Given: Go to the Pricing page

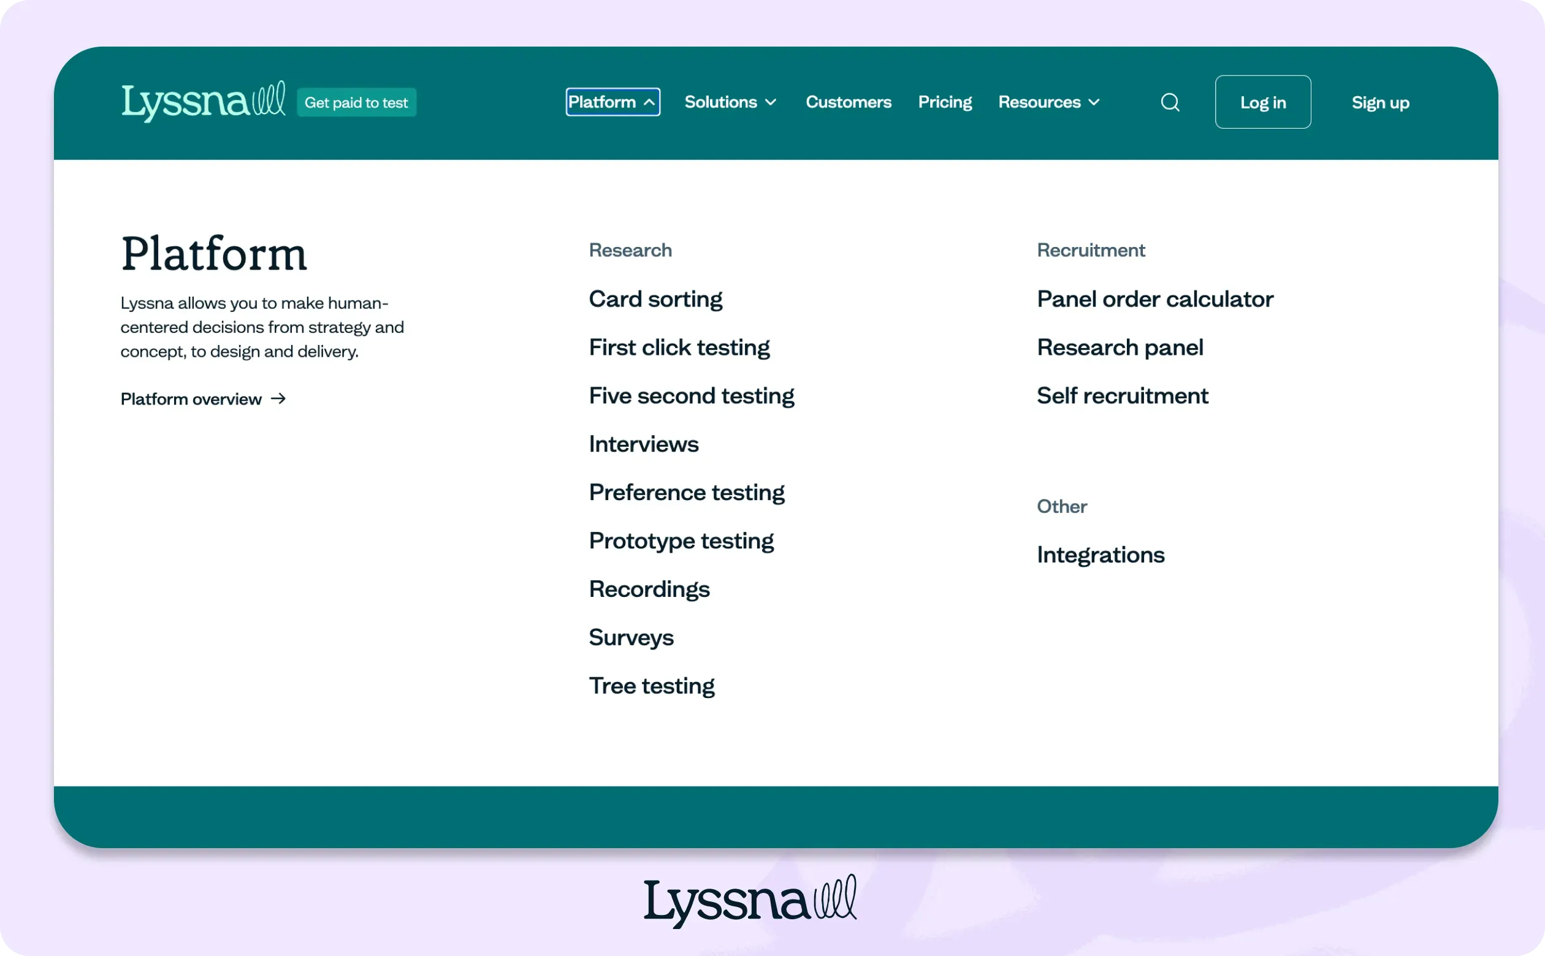Looking at the screenshot, I should [945, 102].
